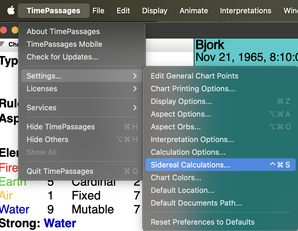
Task: Open Aspect Options...
Action: (x=220, y=114)
